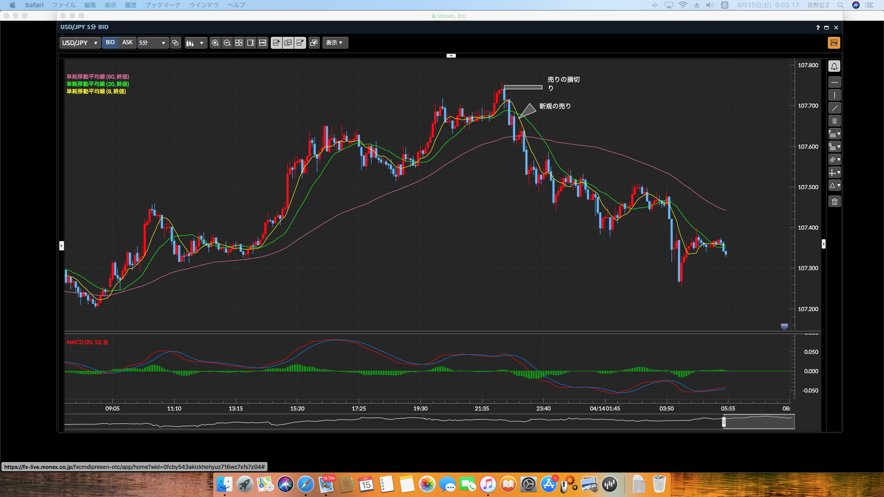
Task: Expand the left side panel arrow
Action: [62, 246]
